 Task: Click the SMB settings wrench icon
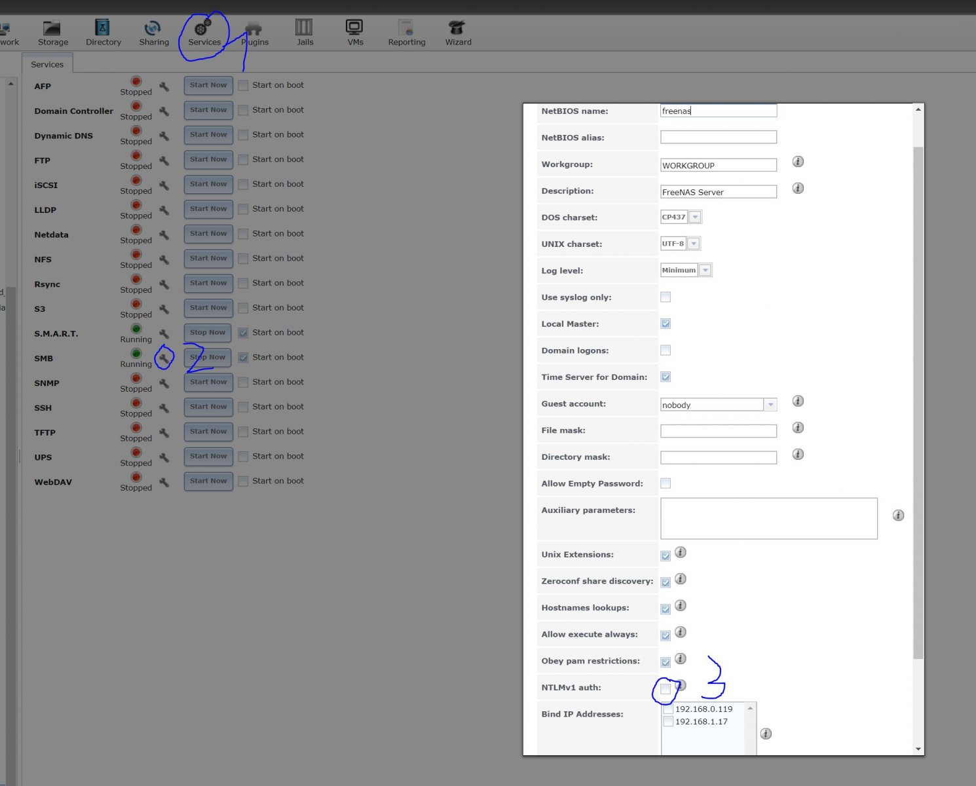click(x=164, y=358)
